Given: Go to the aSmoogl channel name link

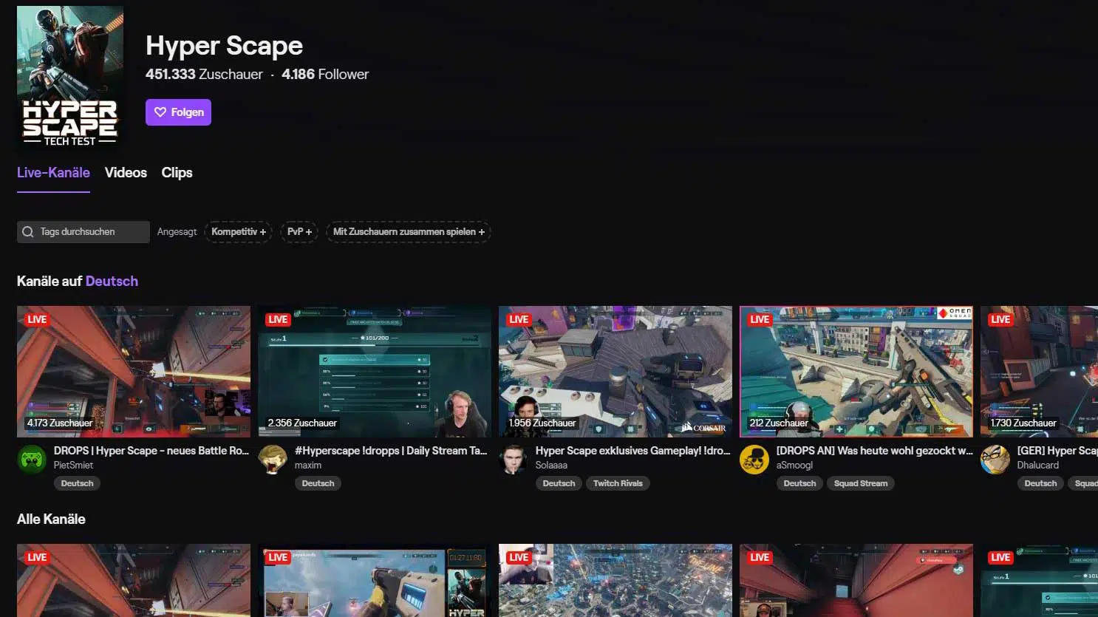Looking at the screenshot, I should pos(794,465).
